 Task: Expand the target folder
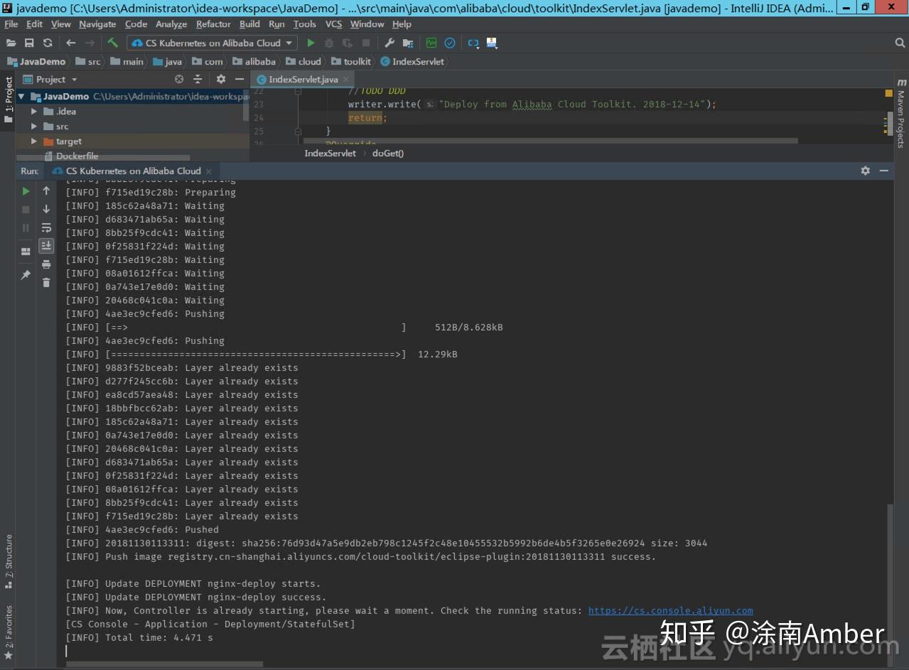[33, 141]
